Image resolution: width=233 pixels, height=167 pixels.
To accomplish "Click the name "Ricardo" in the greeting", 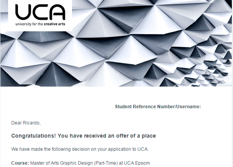I will (31, 123).
